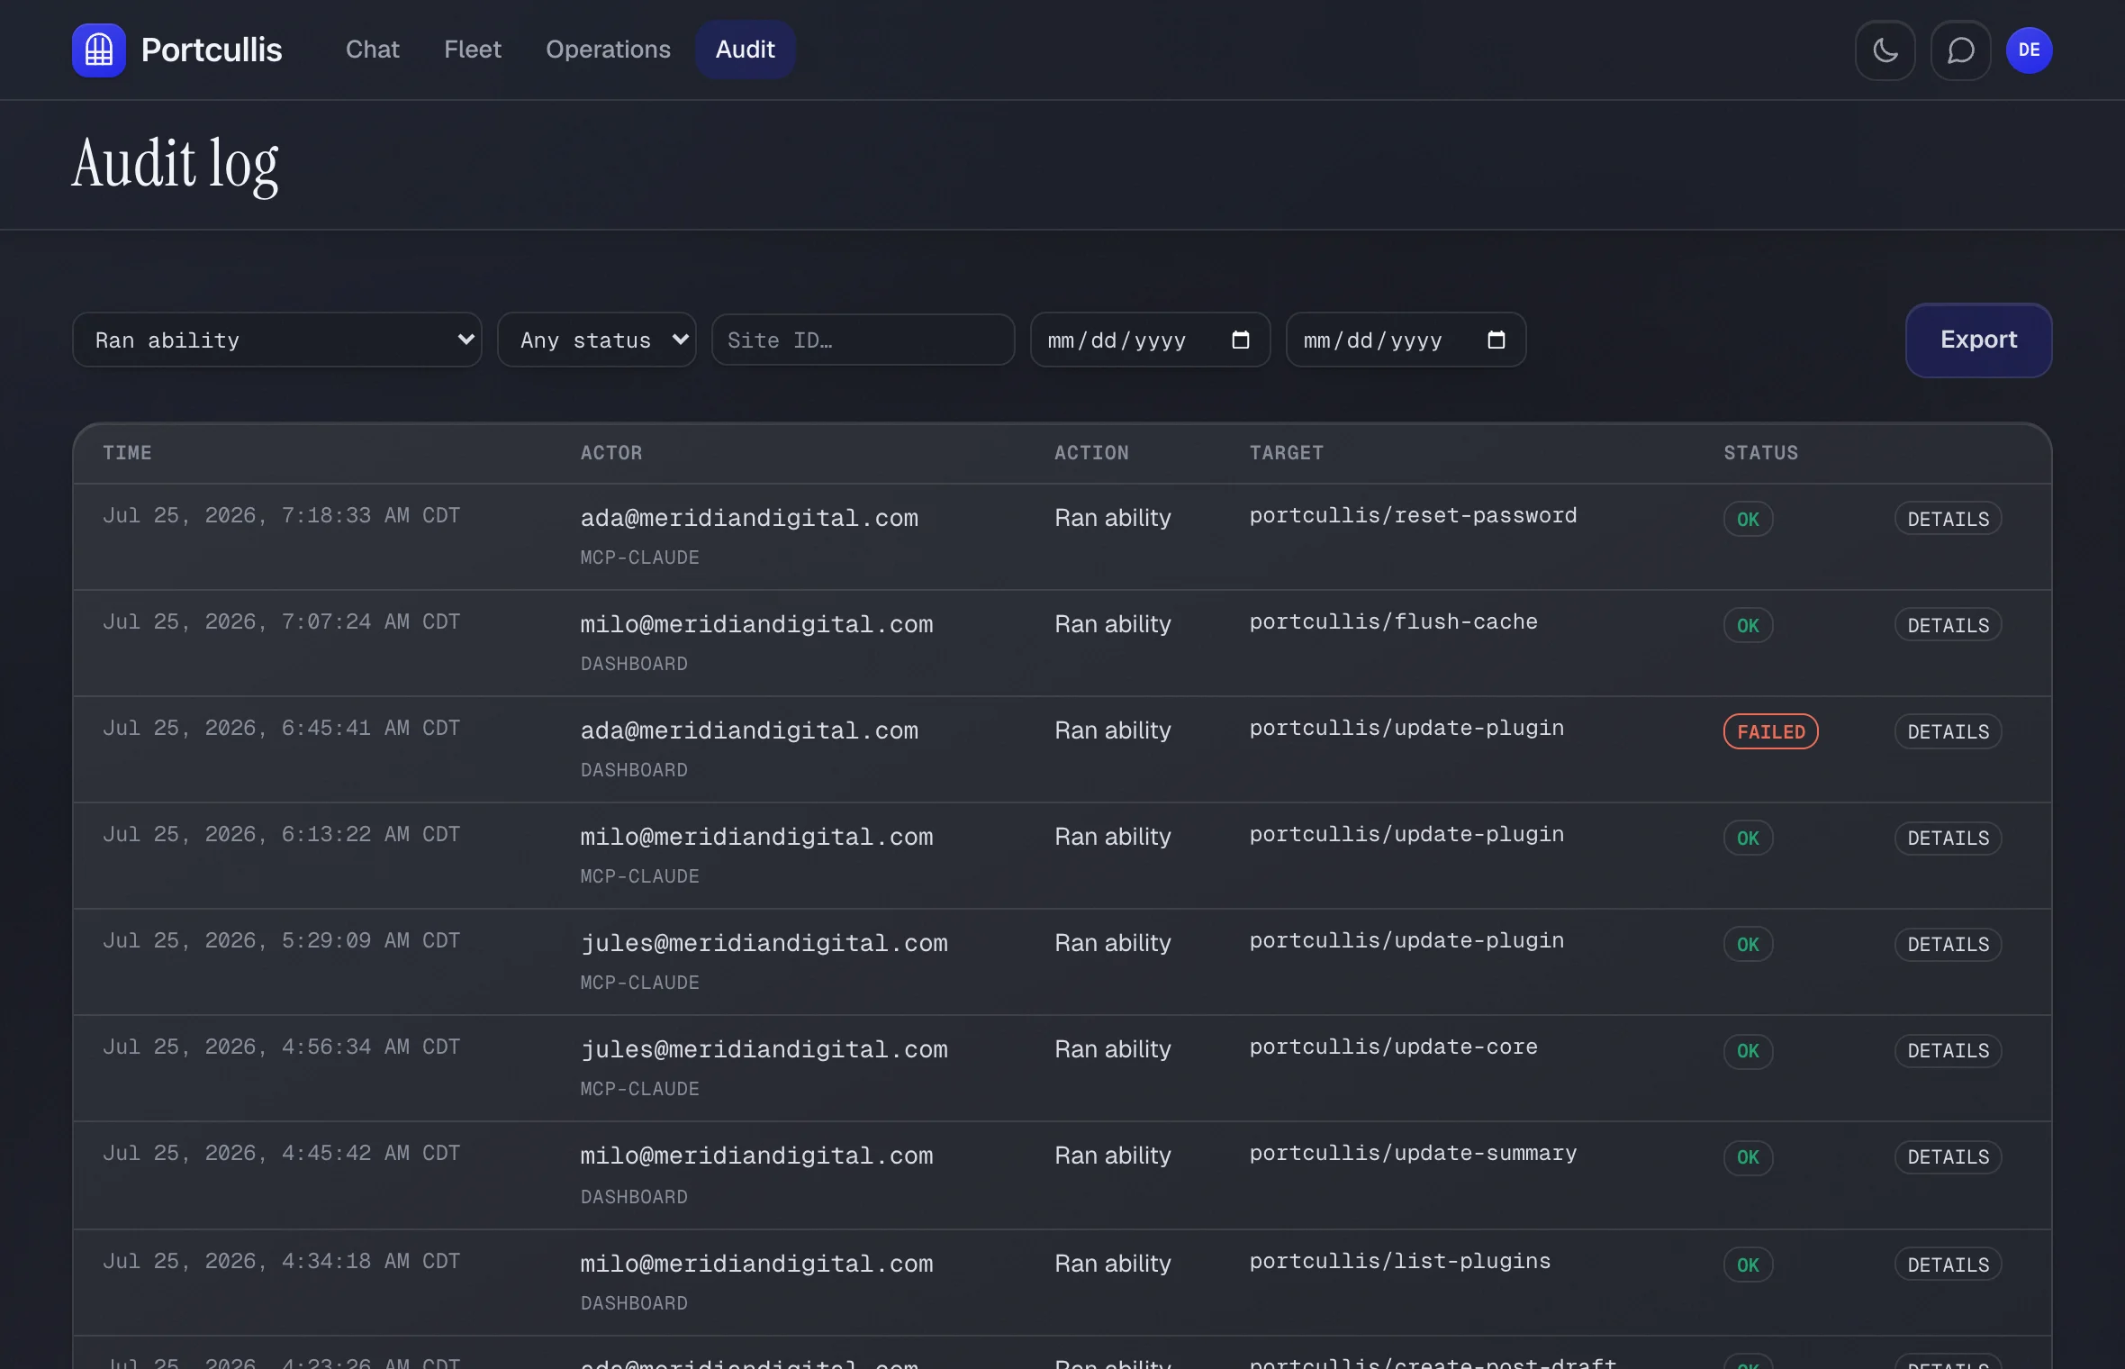Open Details for the list-plugins entry
2125x1369 pixels.
[1949, 1265]
